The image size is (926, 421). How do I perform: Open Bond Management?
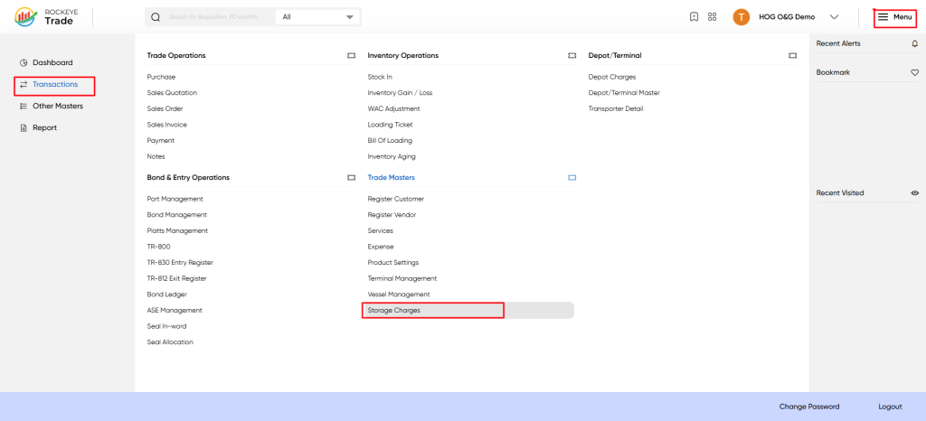click(x=177, y=215)
